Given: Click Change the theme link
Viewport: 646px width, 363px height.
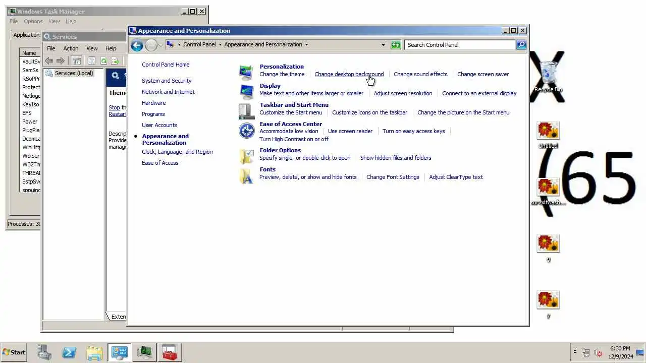Looking at the screenshot, I should [x=282, y=74].
